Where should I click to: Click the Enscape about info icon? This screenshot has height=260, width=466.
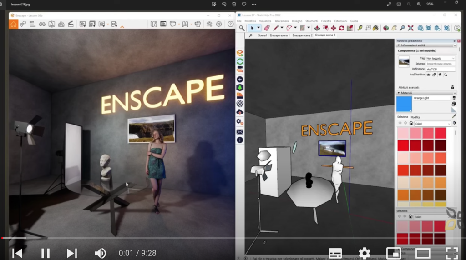point(240,140)
